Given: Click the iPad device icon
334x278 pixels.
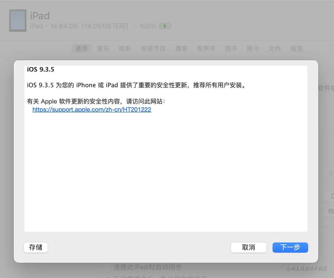Looking at the screenshot, I should [18, 21].
